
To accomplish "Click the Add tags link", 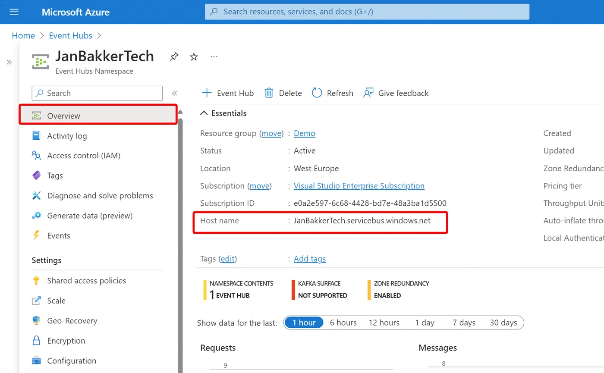I will 310,259.
